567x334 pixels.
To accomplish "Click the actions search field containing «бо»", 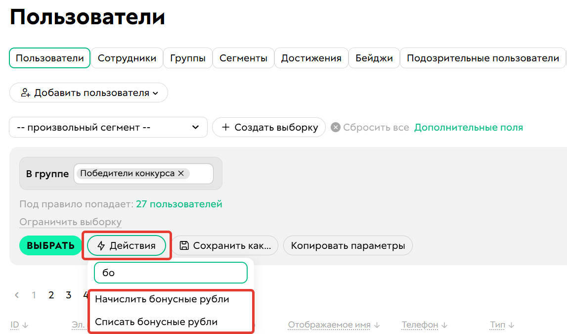I will 171,273.
